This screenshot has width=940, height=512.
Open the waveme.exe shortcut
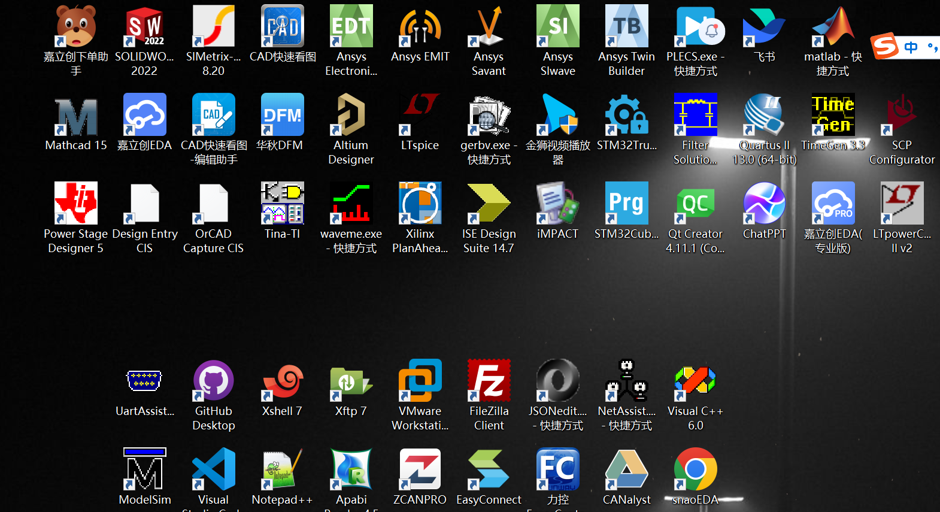[351, 204]
